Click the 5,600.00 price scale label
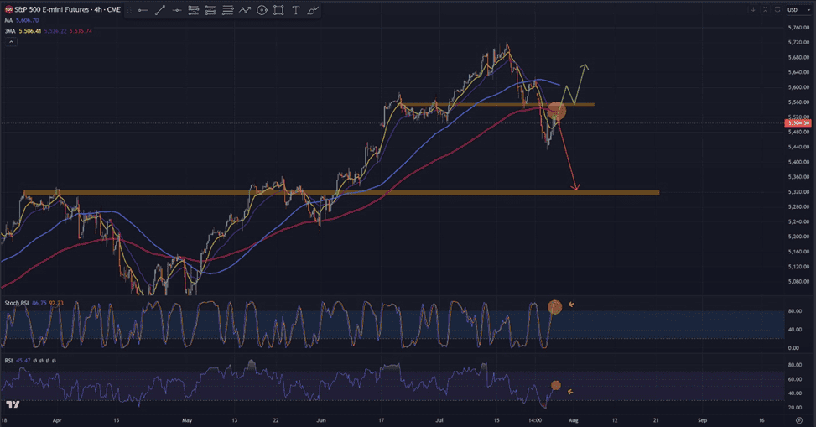 (x=799, y=87)
